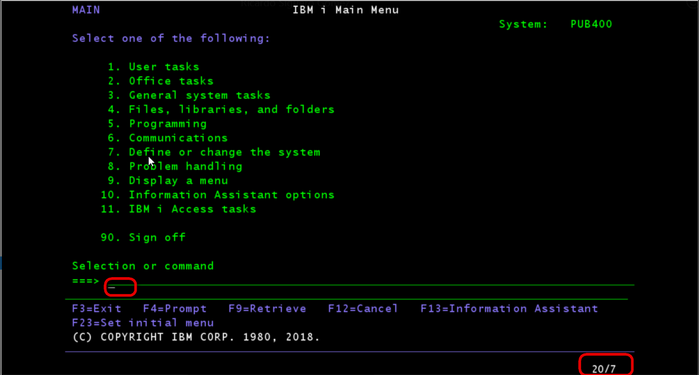Choose option 2 Office tasks
The height and width of the screenshot is (375, 699).
(x=171, y=81)
